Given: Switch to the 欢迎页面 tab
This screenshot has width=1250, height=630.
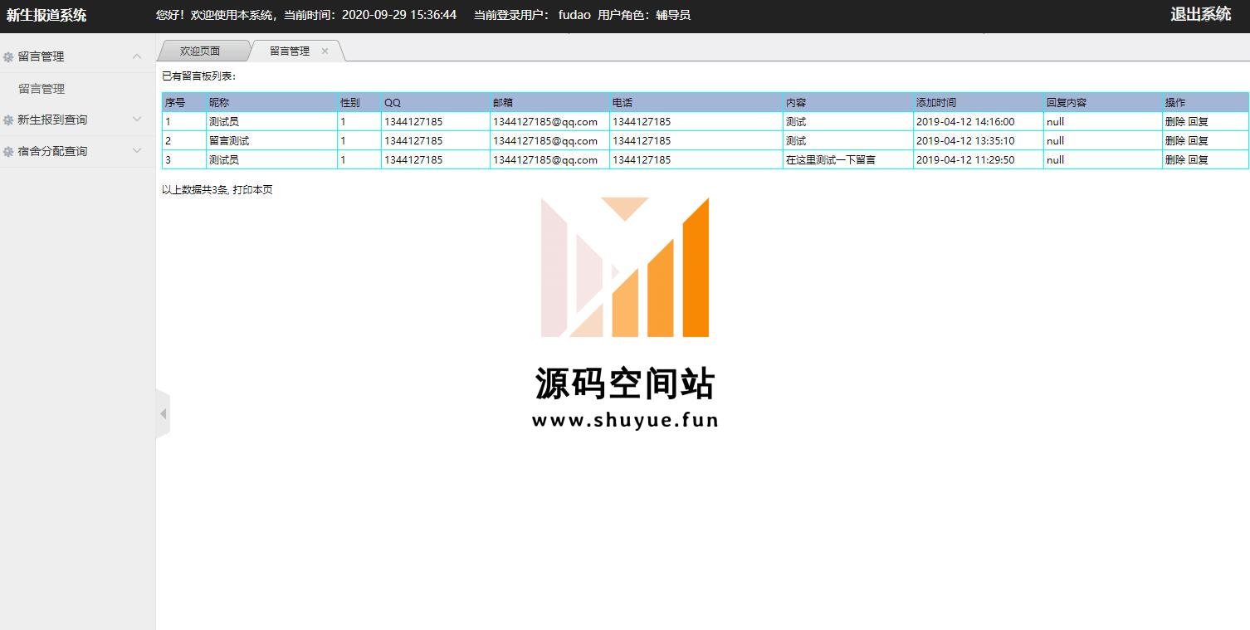Looking at the screenshot, I should click(200, 51).
